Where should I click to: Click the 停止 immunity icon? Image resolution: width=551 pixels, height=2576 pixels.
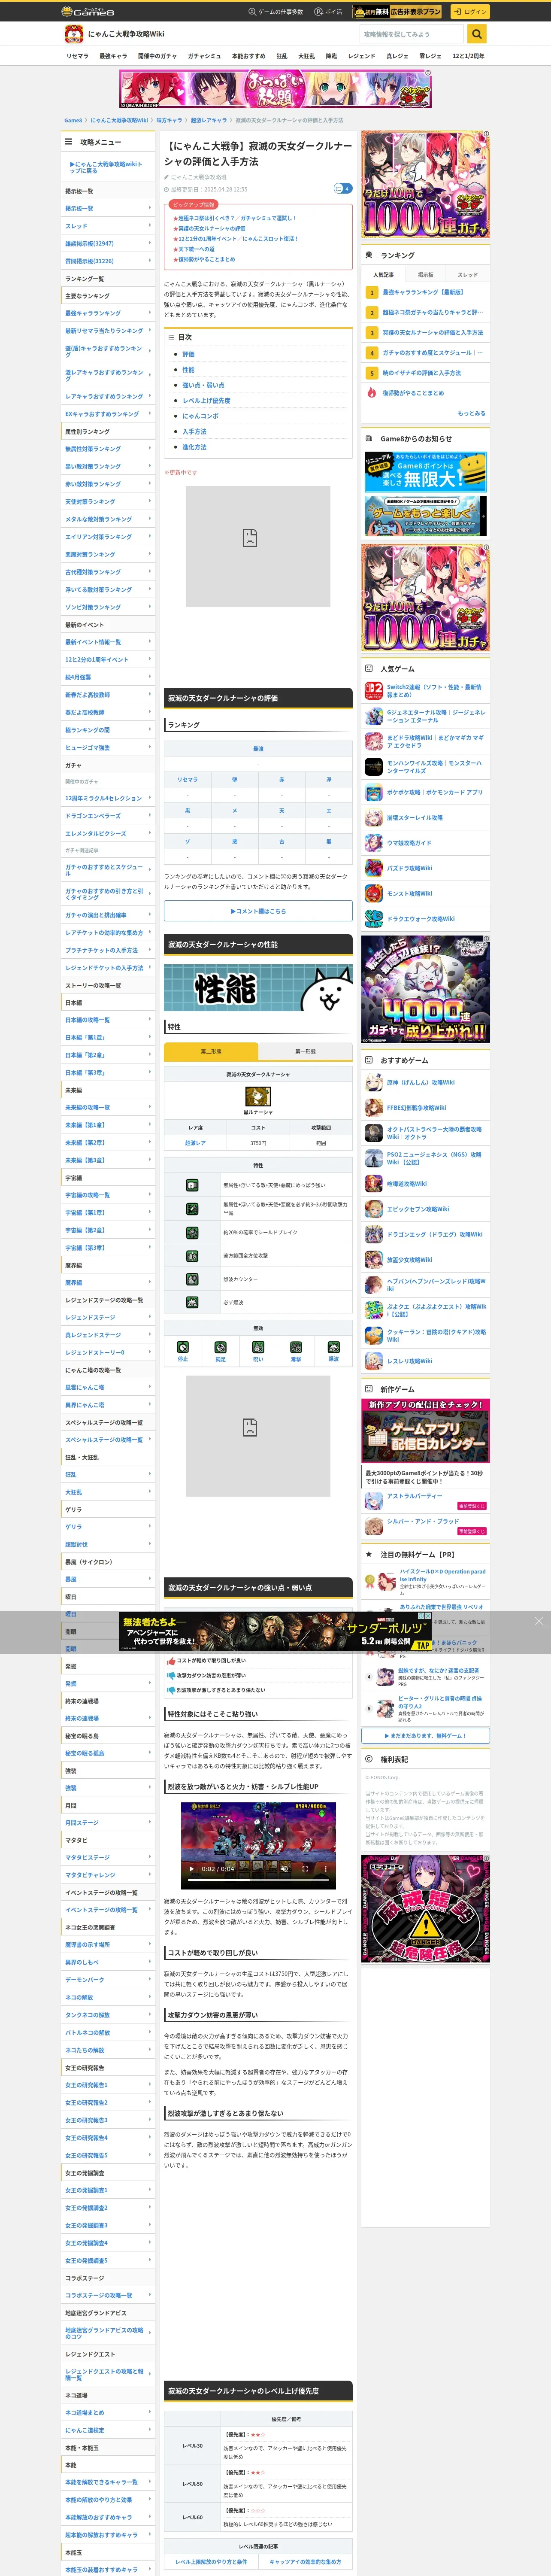coord(183,1347)
